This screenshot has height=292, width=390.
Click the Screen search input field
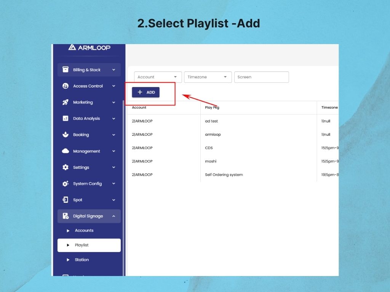261,77
